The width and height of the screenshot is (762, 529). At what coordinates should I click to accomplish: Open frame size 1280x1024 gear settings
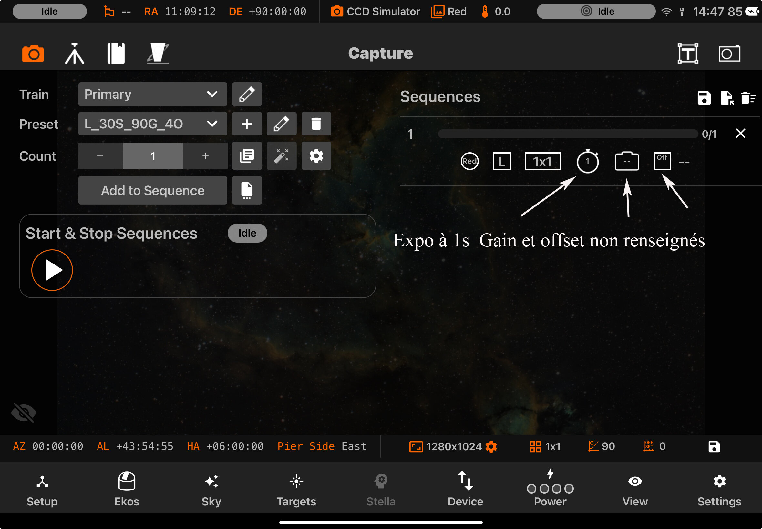pos(491,446)
